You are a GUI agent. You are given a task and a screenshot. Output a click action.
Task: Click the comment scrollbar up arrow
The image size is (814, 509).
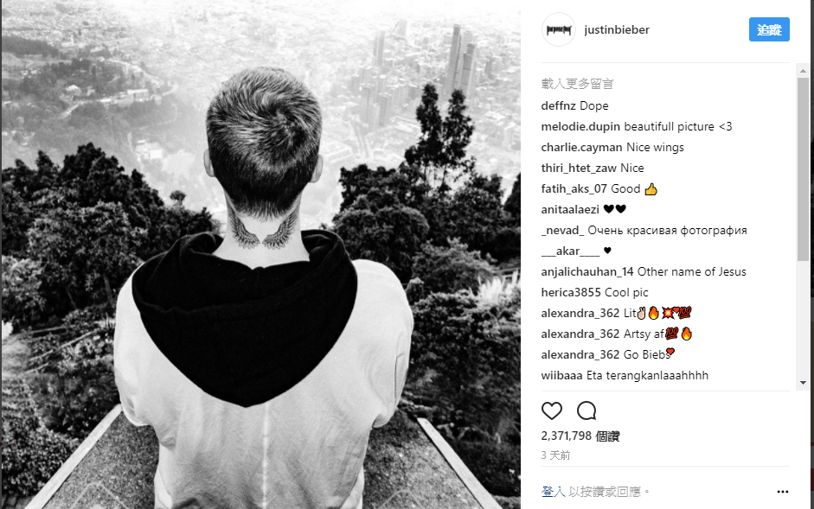click(x=803, y=70)
